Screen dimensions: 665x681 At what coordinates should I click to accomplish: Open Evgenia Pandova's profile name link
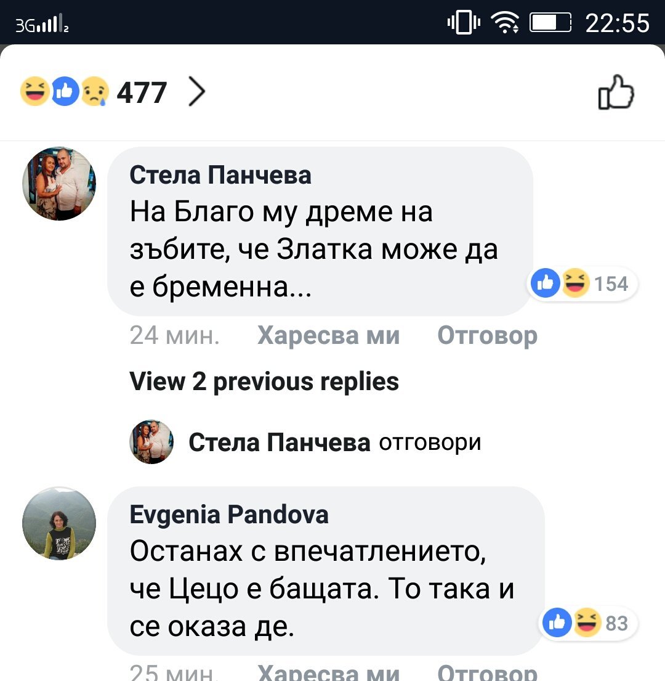[229, 515]
